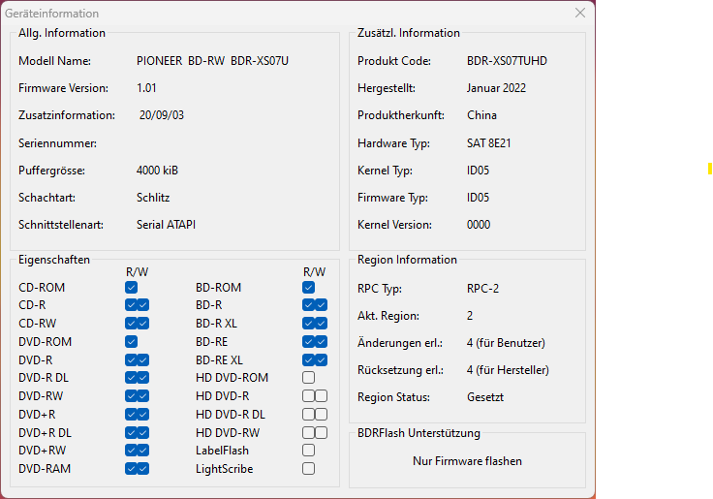This screenshot has height=499, width=713.
Task: Toggle the CD-RW write checkbox
Action: (x=143, y=324)
